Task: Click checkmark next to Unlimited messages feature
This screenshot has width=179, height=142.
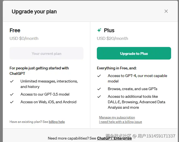Action: point(12,81)
